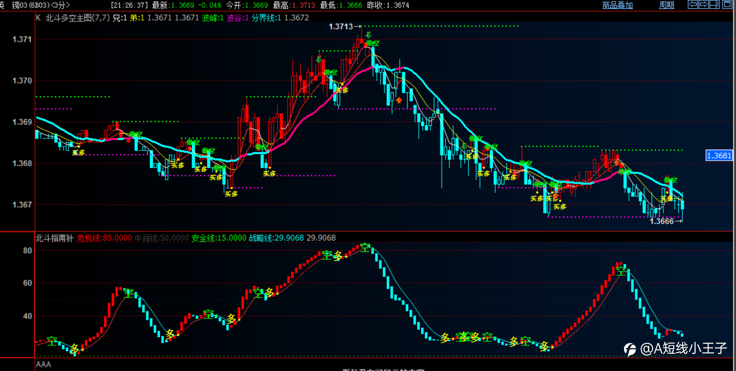Open the 商品叠加 overlay link
Screen dimensions: 736x371
tap(617, 5)
